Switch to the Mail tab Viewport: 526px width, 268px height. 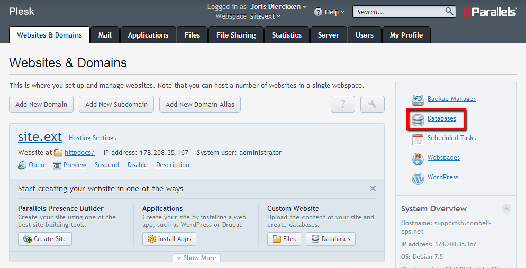[105, 35]
